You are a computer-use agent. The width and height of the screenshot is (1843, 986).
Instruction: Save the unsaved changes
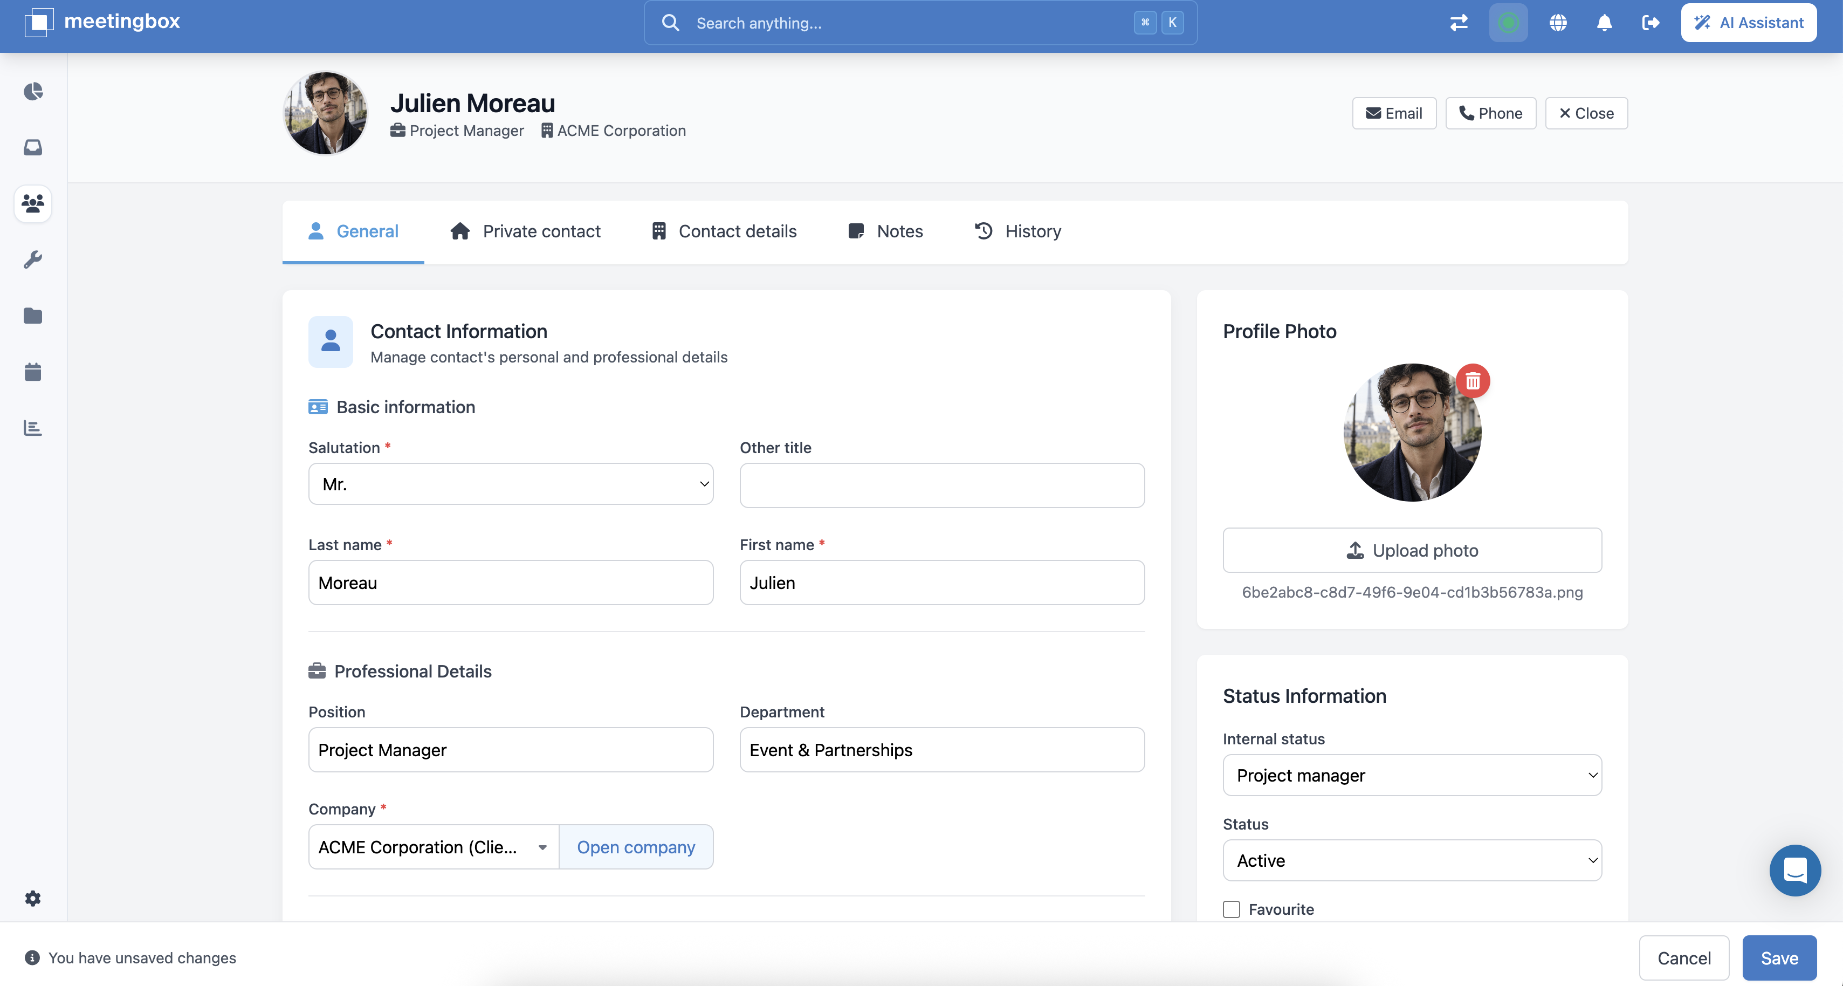(1779, 958)
